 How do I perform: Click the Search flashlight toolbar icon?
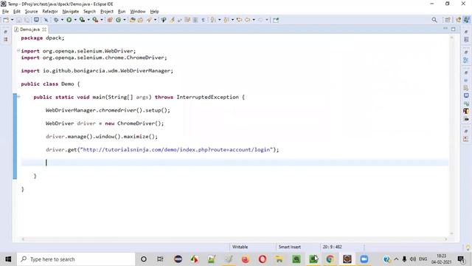pos(149,20)
